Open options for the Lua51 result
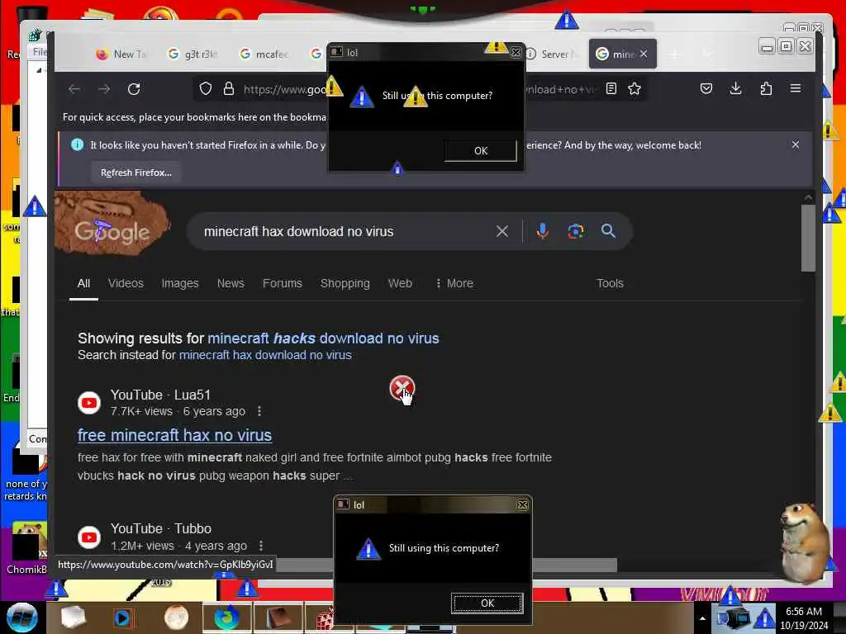The height and width of the screenshot is (634, 846). point(259,411)
